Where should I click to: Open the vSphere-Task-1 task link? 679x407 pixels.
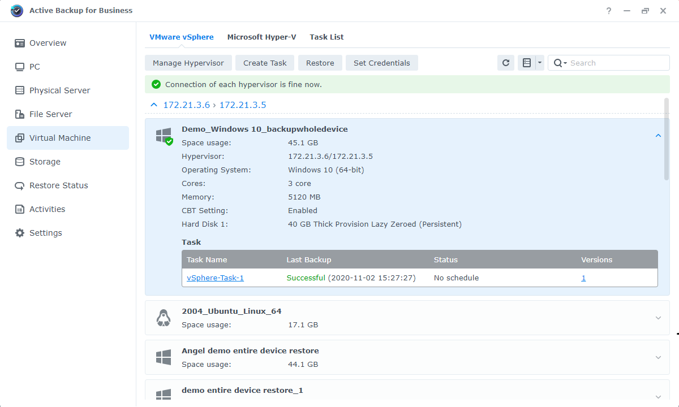[215, 278]
